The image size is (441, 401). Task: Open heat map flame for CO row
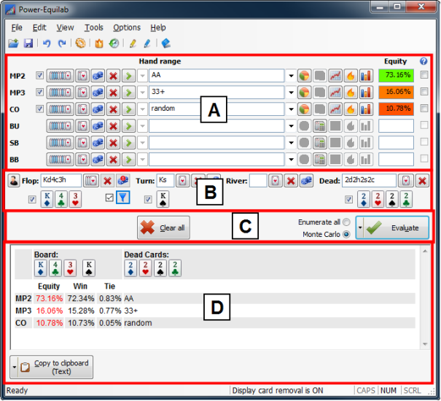pos(351,109)
